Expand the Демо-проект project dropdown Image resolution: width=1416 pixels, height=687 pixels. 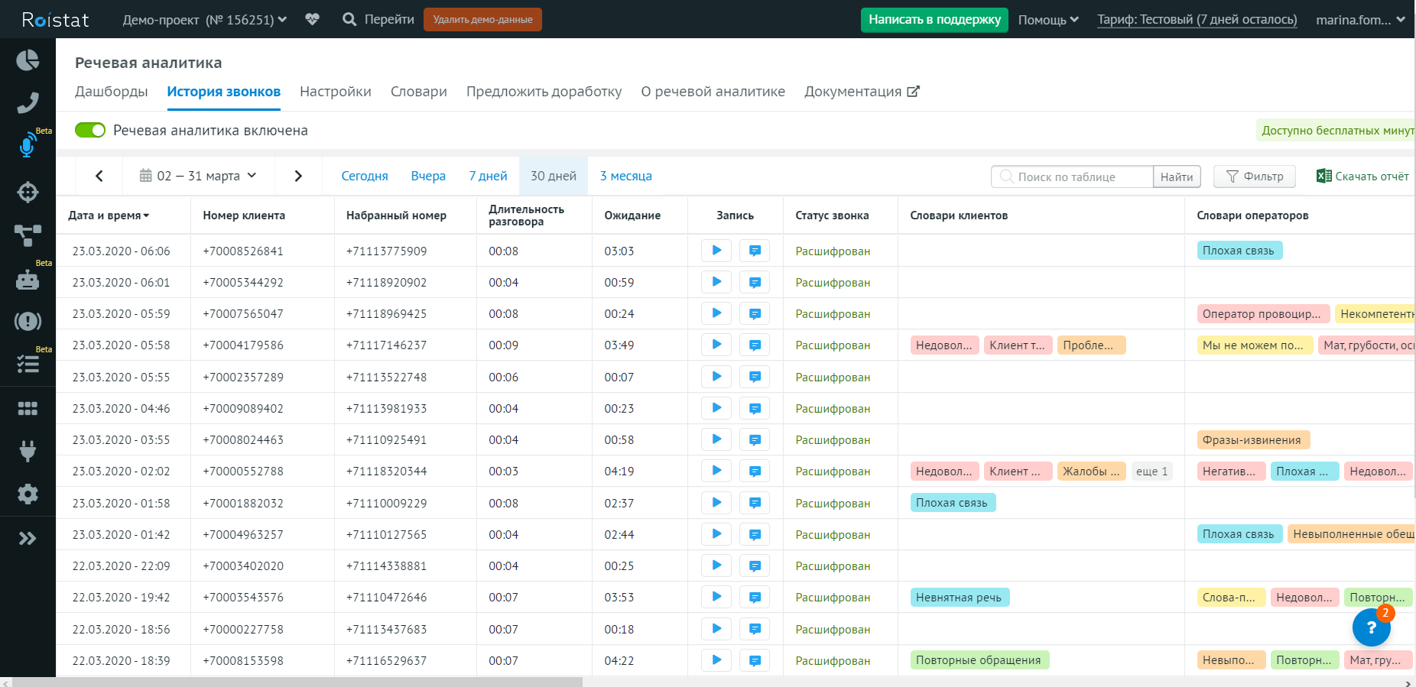coord(204,20)
